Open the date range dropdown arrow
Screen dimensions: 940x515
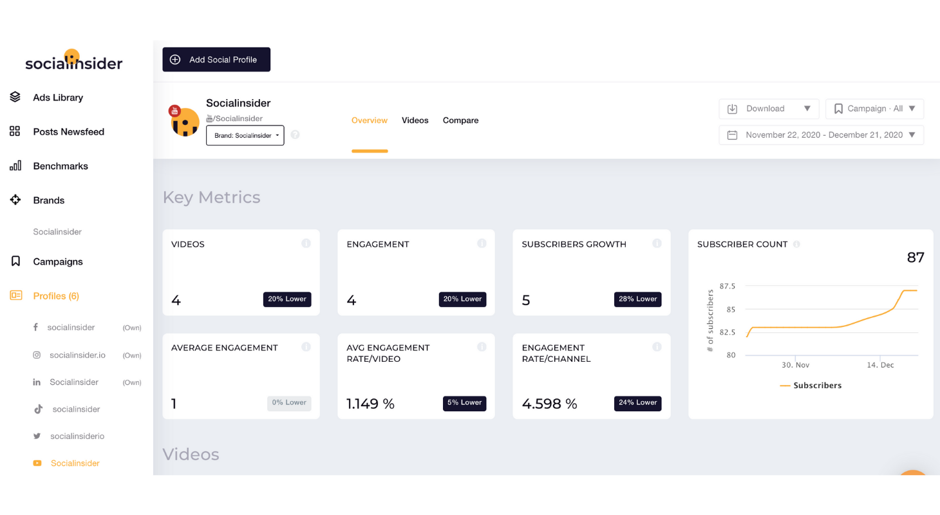point(912,135)
